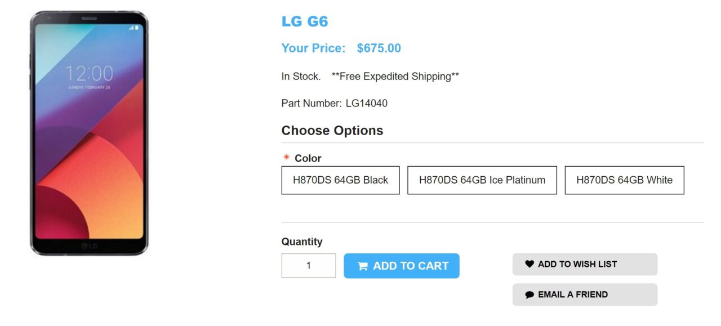Click the Choose Options heading
The height and width of the screenshot is (326, 721).
[332, 131]
